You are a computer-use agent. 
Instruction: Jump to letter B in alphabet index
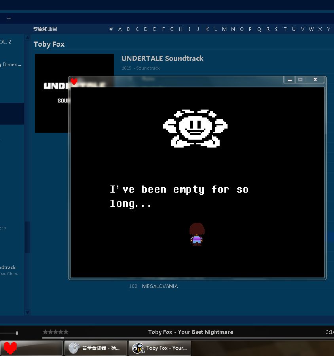tap(128, 29)
